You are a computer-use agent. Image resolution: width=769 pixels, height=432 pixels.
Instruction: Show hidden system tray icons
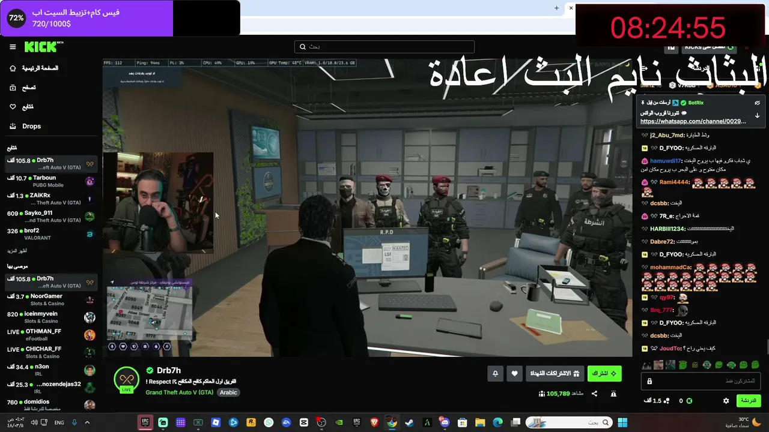(x=87, y=422)
